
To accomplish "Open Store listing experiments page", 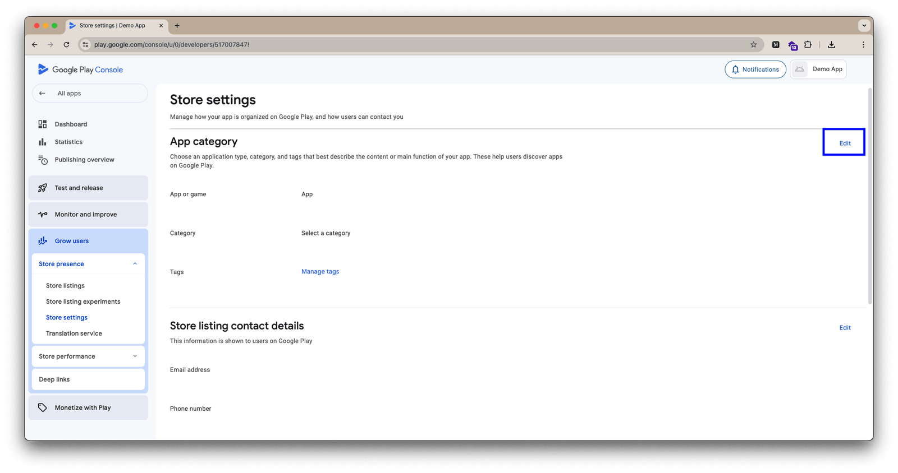I will (83, 302).
